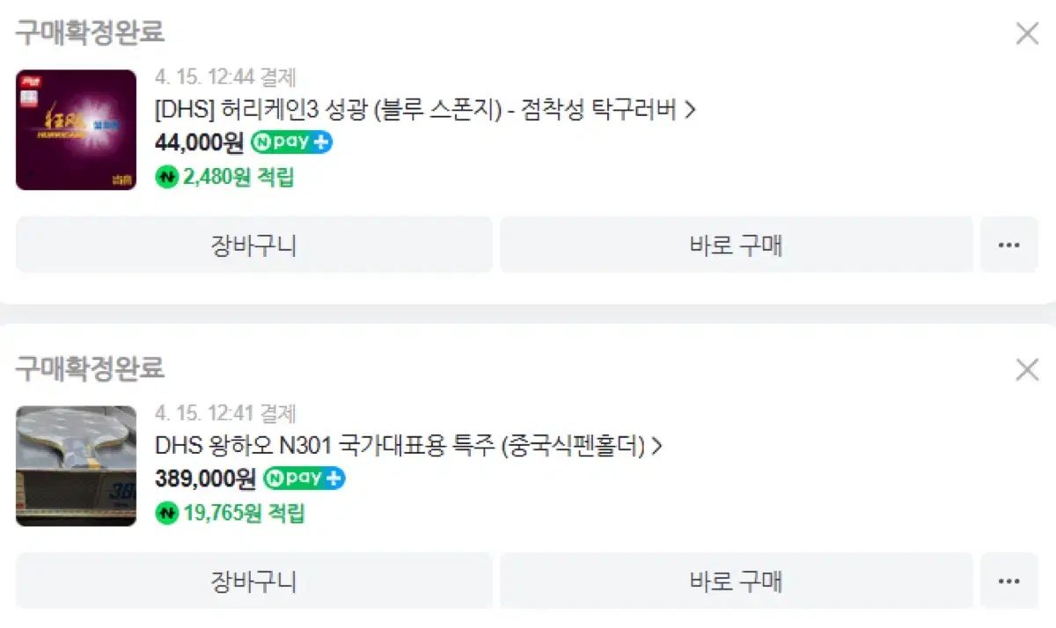Open the Wang Hao N301 blade thumbnail

(x=76, y=465)
